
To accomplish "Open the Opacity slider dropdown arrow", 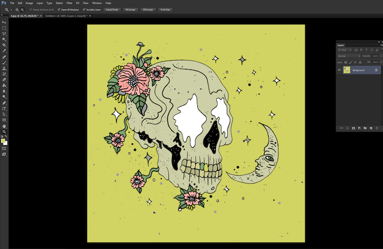I will point(381,56).
